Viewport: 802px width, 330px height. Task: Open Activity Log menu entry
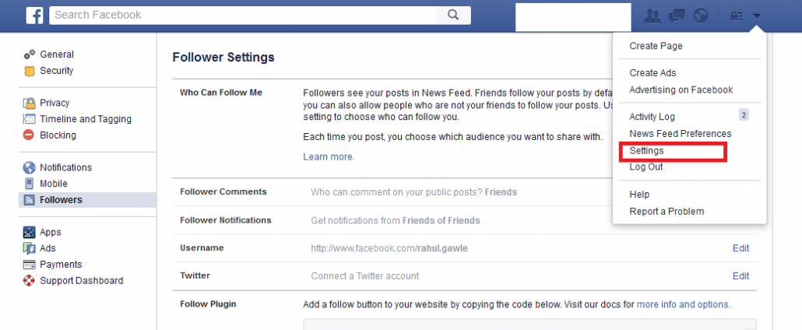pos(652,117)
